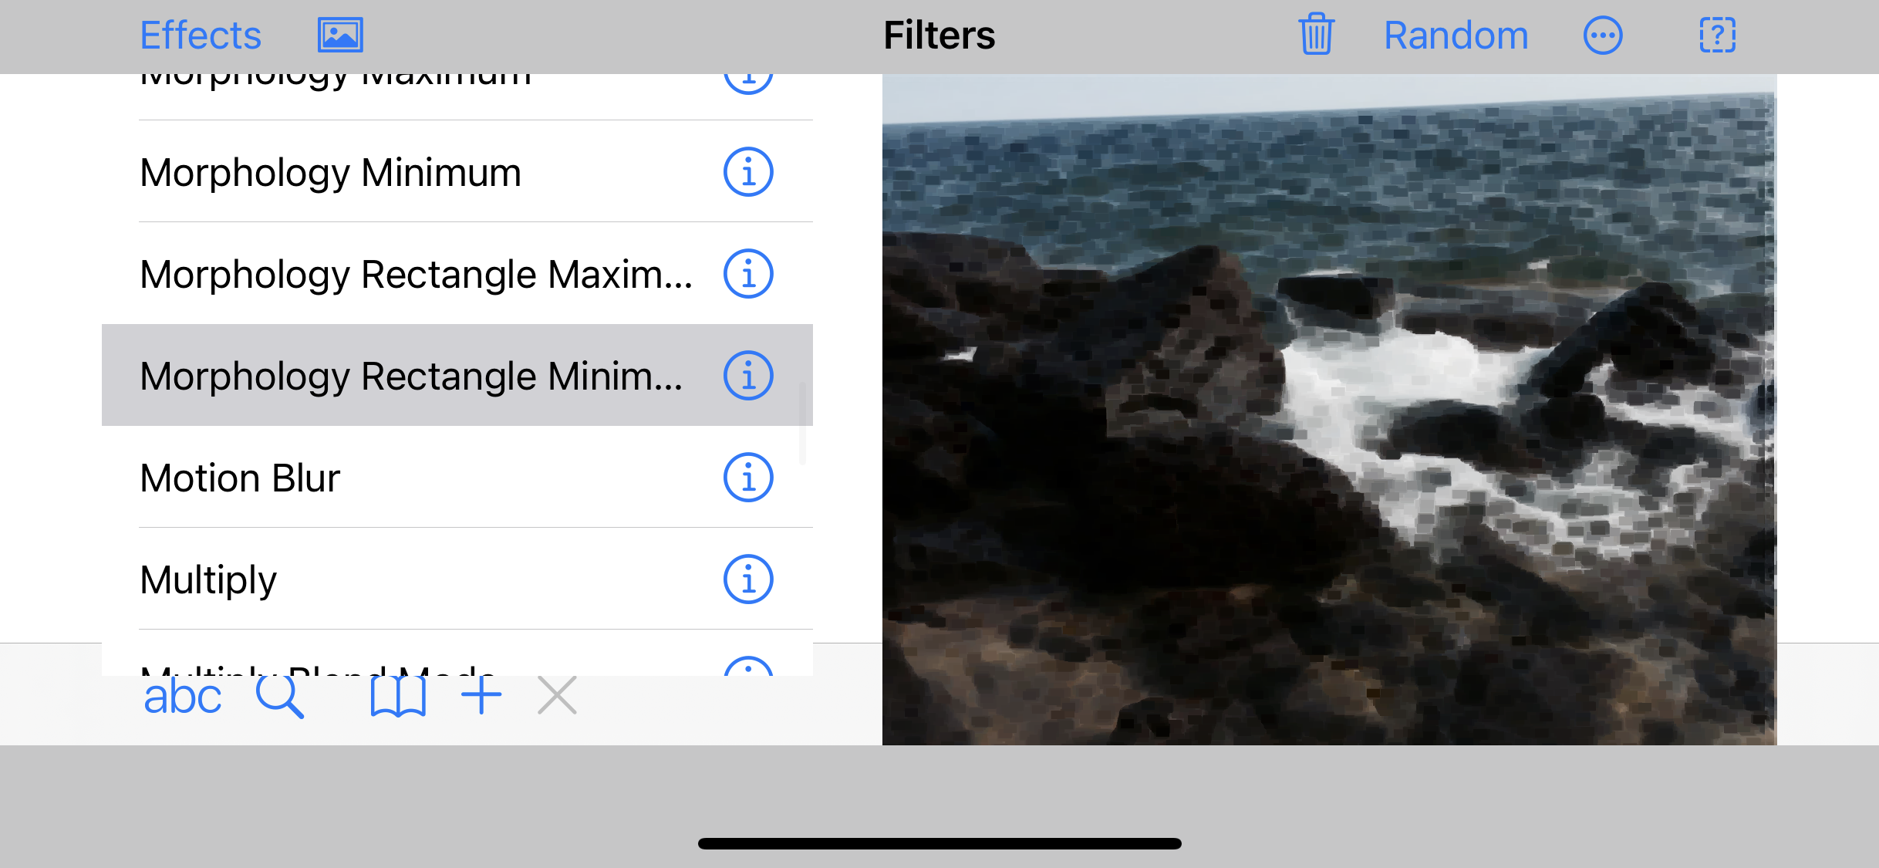The height and width of the screenshot is (868, 1879).
Task: Delete filters with the trash icon
Action: [1316, 35]
